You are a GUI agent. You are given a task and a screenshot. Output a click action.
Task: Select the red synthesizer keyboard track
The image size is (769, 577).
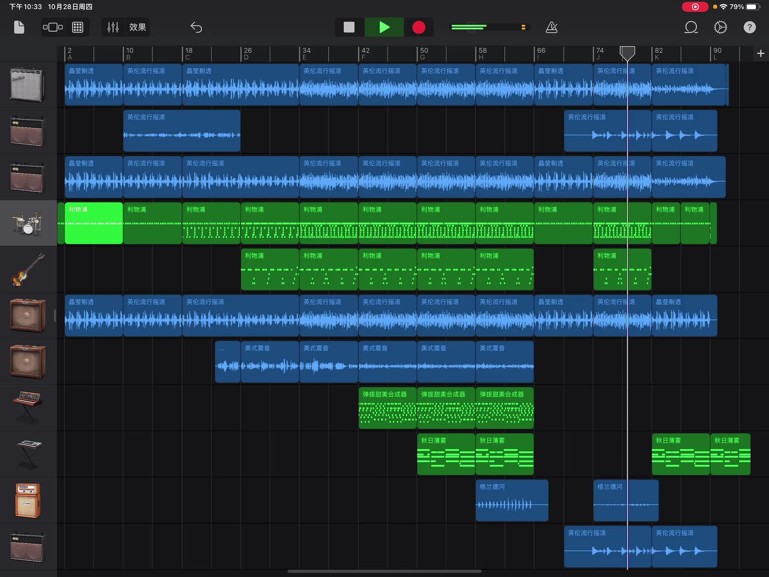click(27, 408)
